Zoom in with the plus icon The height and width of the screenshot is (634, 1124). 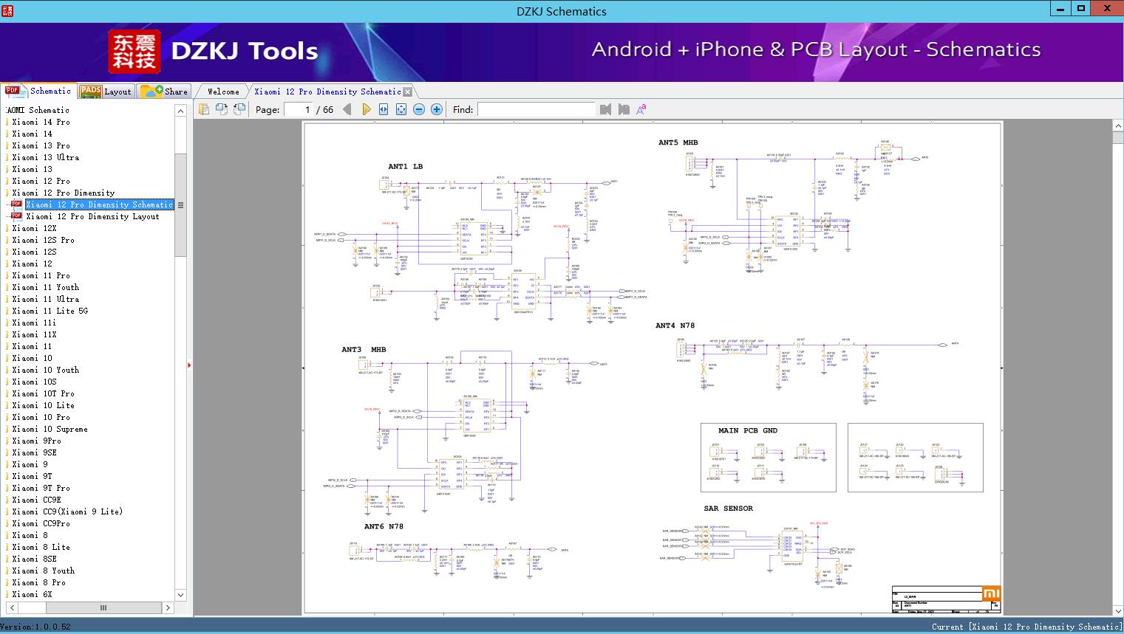[x=437, y=109]
